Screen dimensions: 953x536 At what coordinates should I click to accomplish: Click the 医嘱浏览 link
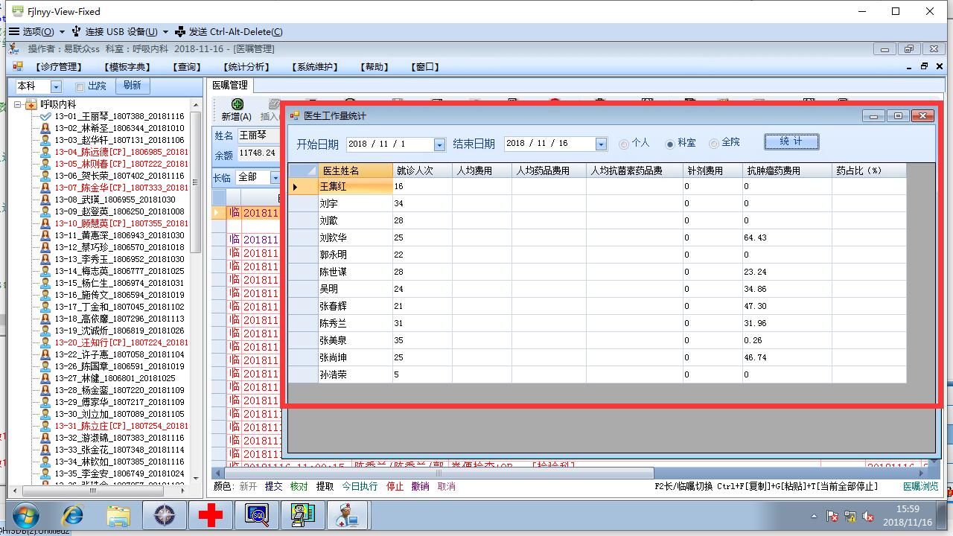point(921,486)
